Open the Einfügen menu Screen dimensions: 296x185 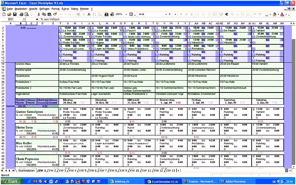[44, 9]
